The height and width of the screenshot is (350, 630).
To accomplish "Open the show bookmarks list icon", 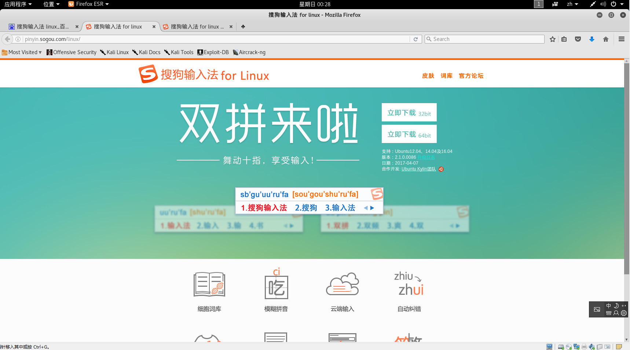I will point(564,39).
